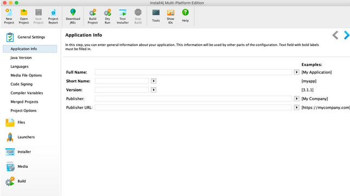Click the Publisher URL text field
This screenshot has height=196, width=350.
pos(193,107)
